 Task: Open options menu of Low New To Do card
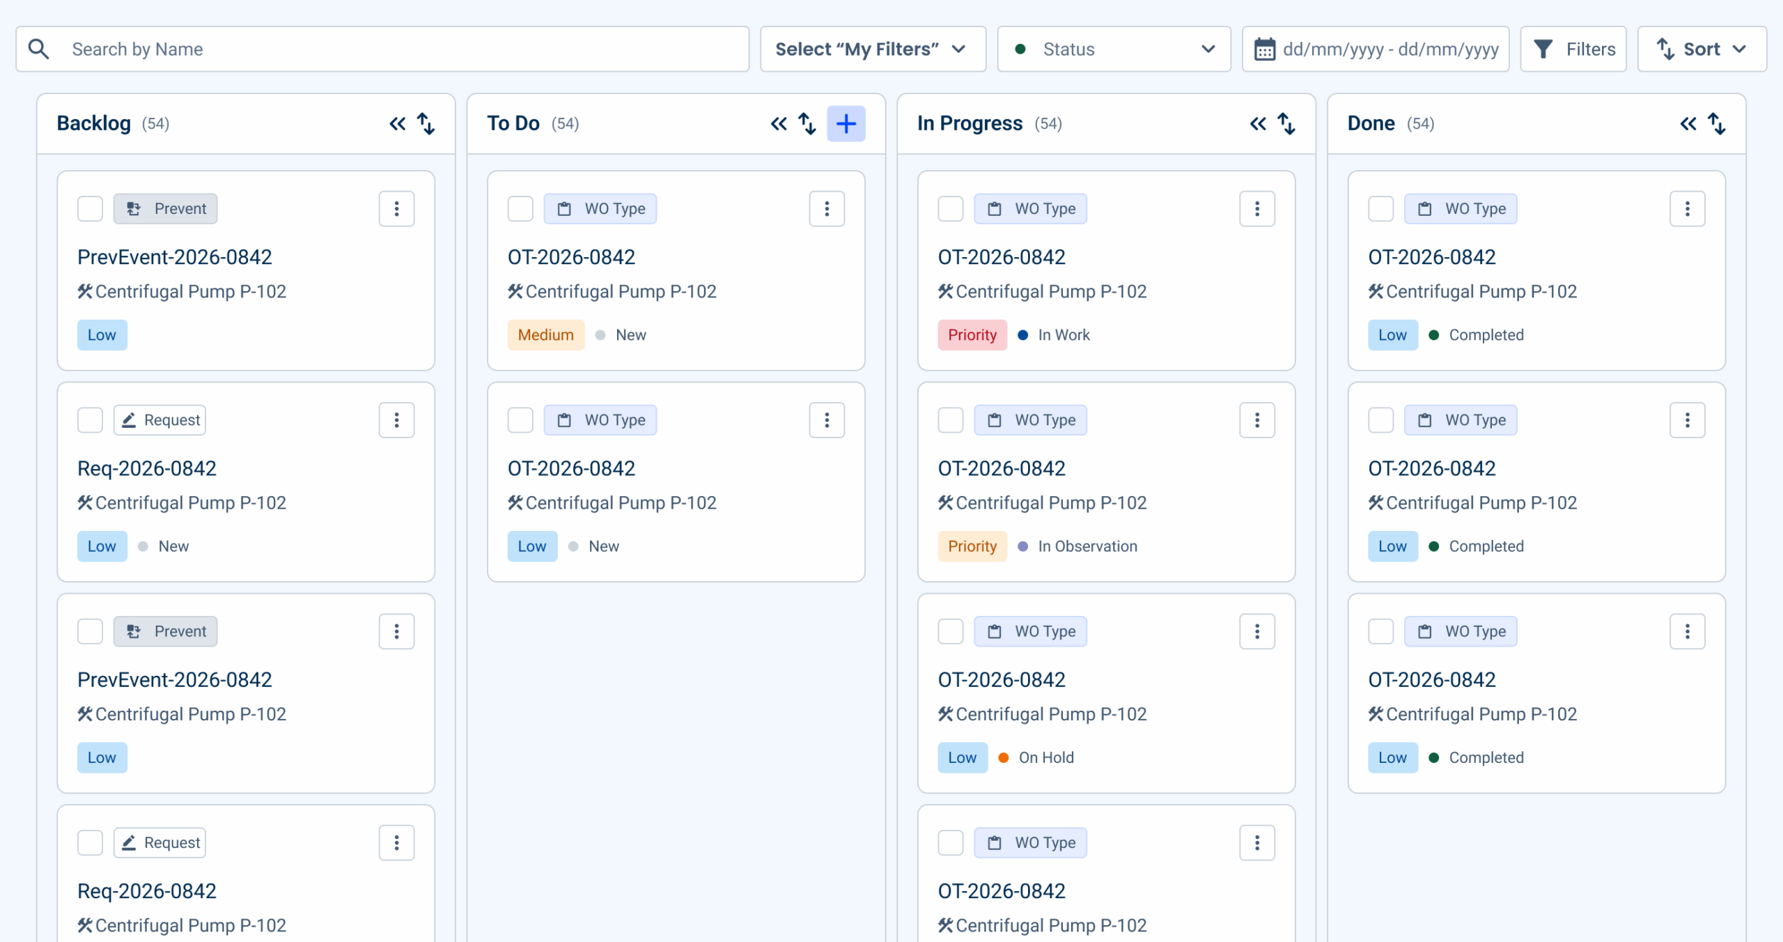click(827, 420)
